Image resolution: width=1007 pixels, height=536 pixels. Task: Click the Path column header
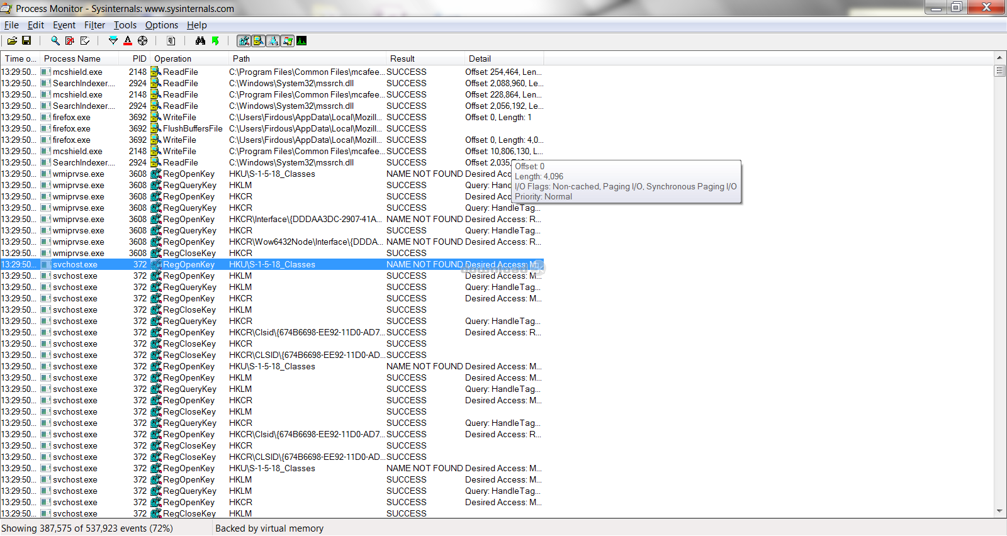point(307,59)
